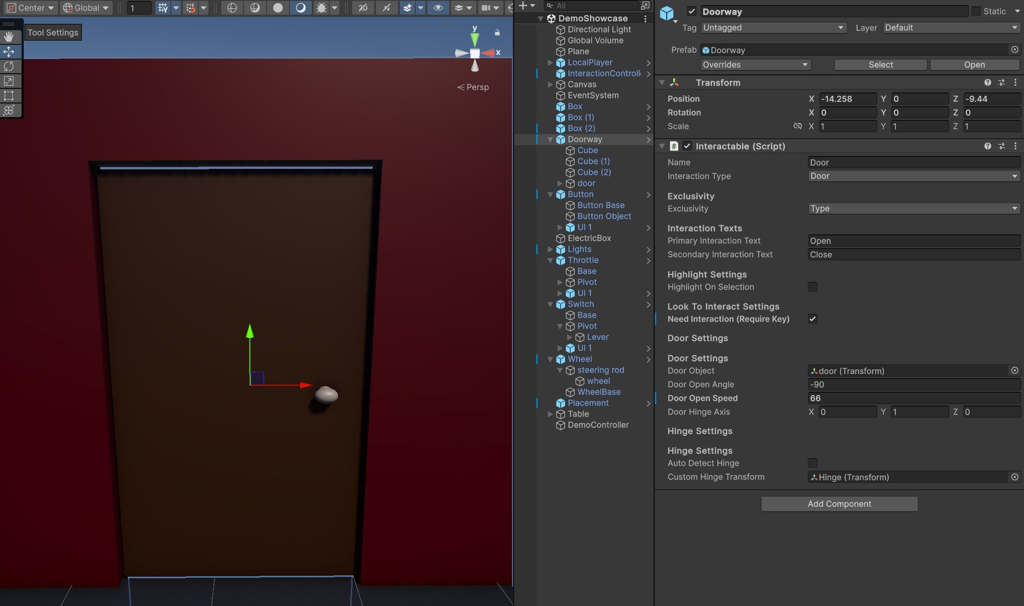Switch to wireframe draw mode
Image resolution: width=1024 pixels, height=606 pixels.
[232, 8]
